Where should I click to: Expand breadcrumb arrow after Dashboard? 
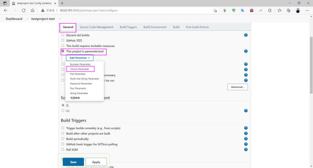[x=27, y=19]
